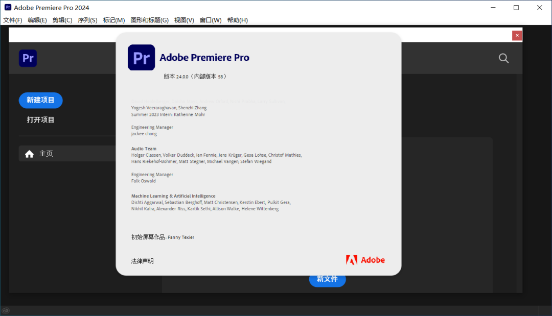Select the 主页 sidebar item
The width and height of the screenshot is (552, 316).
67,154
